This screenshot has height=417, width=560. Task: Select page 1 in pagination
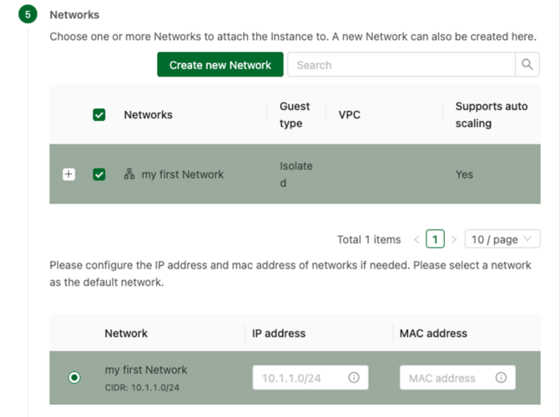tap(435, 239)
